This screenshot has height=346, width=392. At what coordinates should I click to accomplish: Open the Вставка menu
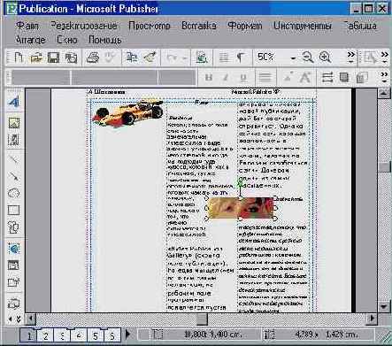point(199,26)
